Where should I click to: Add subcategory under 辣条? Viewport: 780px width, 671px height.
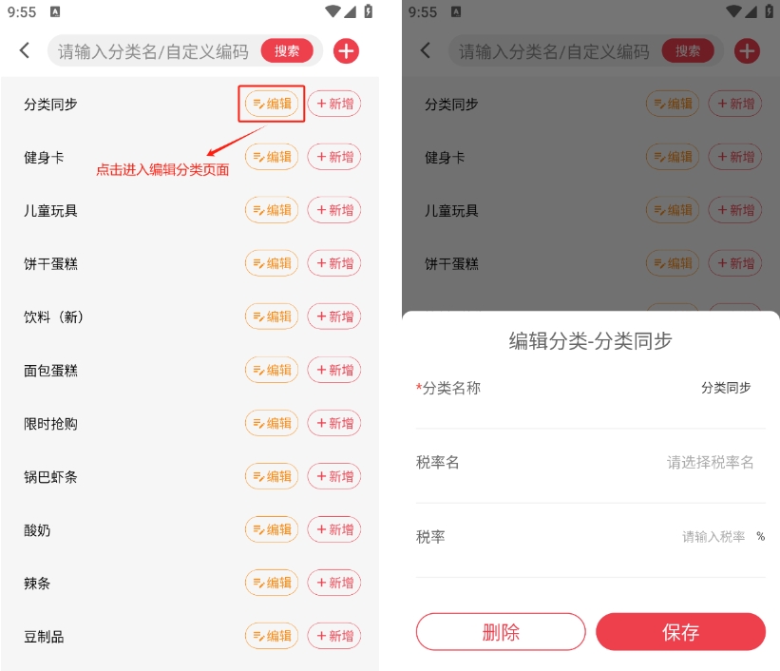[334, 583]
